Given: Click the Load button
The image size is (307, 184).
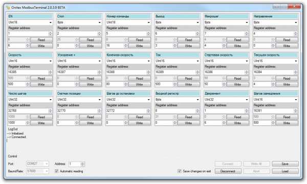Looking at the screenshot, I should tap(286, 171).
